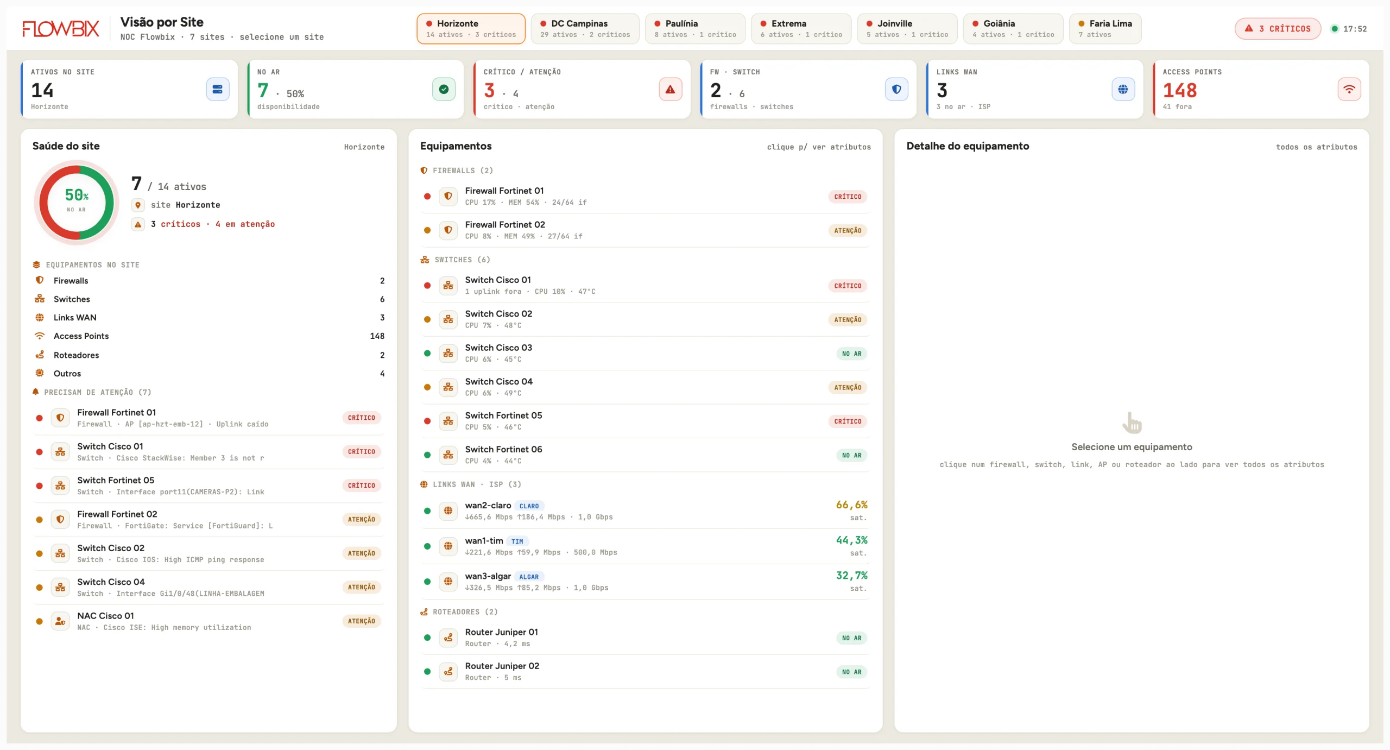Open Switch Cisco 04 in Equipamentos list

pos(645,387)
